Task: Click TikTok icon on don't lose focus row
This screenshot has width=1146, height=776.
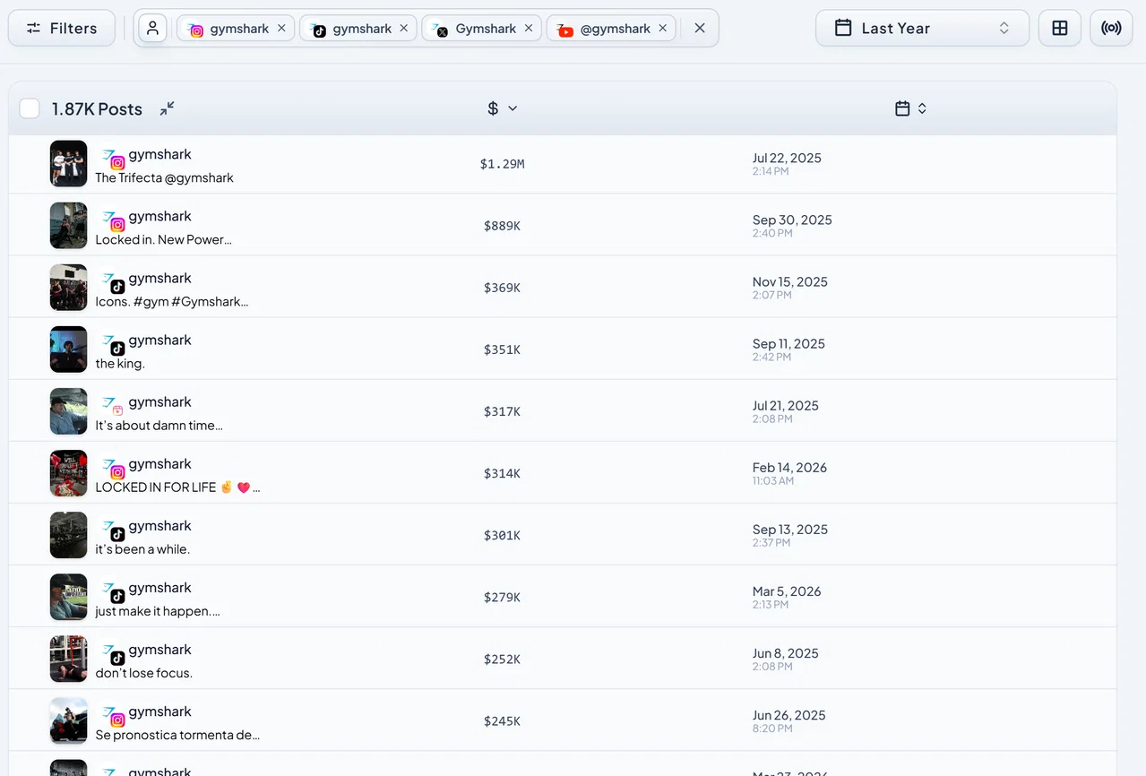Action: point(117,658)
